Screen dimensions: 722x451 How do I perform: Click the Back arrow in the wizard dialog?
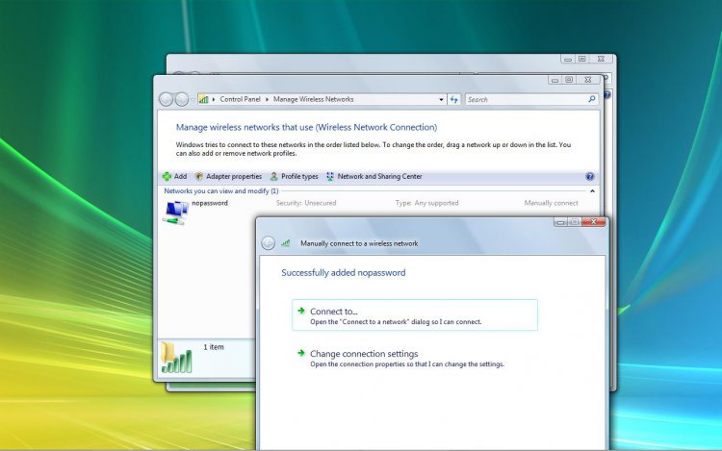[x=268, y=243]
